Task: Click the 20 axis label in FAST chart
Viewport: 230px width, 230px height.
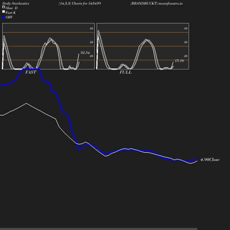Action: (x=92, y=56)
